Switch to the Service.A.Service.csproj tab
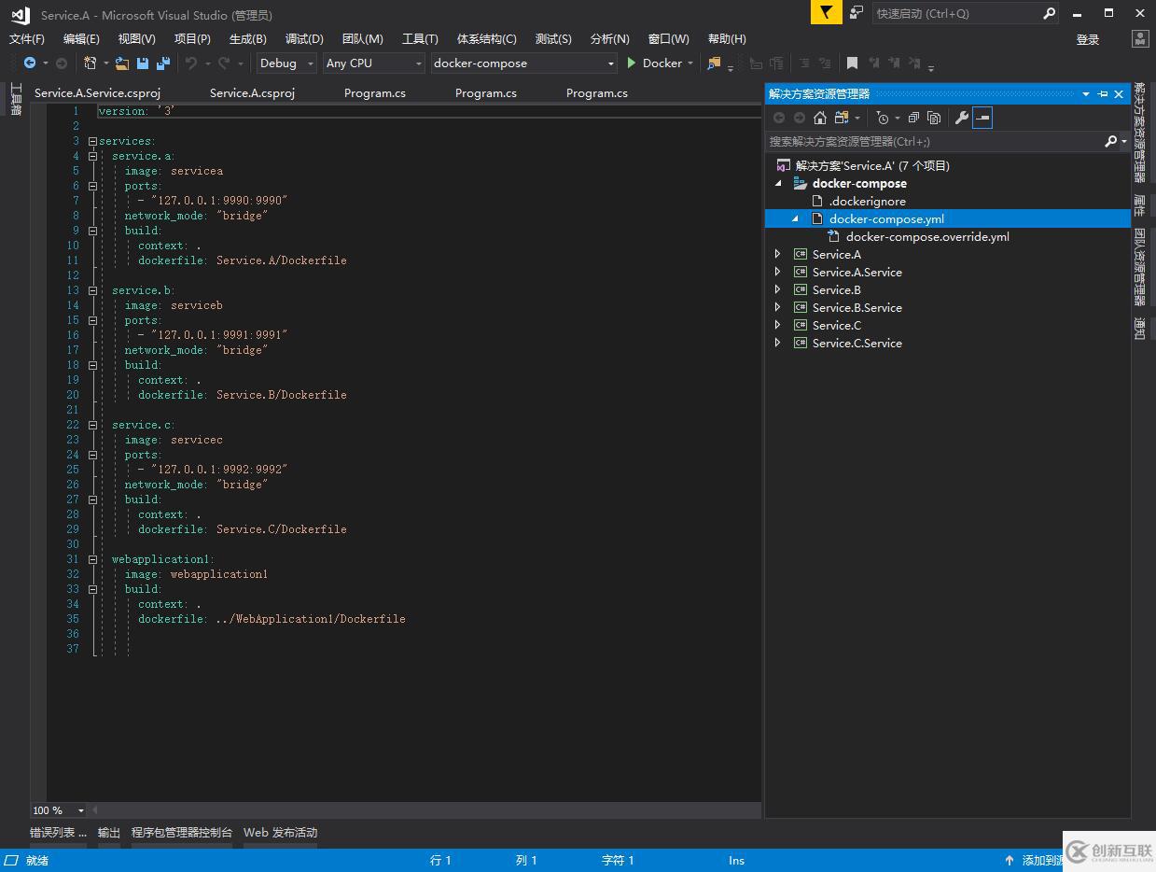1156x872 pixels. [98, 93]
